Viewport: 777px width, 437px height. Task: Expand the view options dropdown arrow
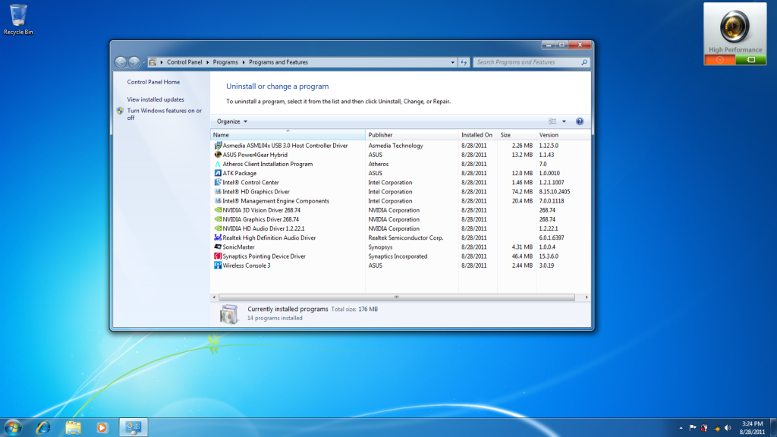564,121
